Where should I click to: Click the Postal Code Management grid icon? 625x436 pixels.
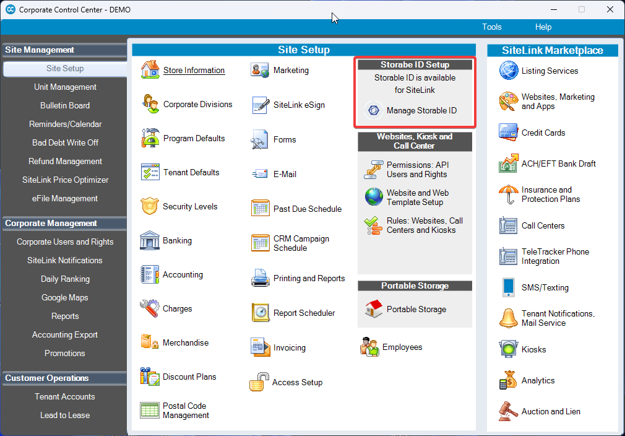(150, 411)
